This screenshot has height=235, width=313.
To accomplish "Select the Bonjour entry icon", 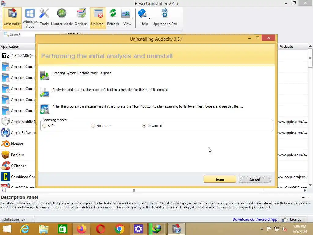I will click(x=6, y=155).
